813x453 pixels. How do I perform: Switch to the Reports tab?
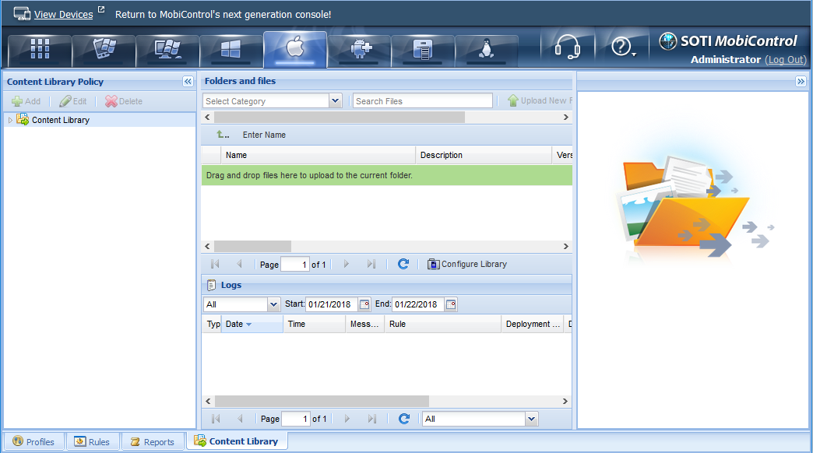152,441
